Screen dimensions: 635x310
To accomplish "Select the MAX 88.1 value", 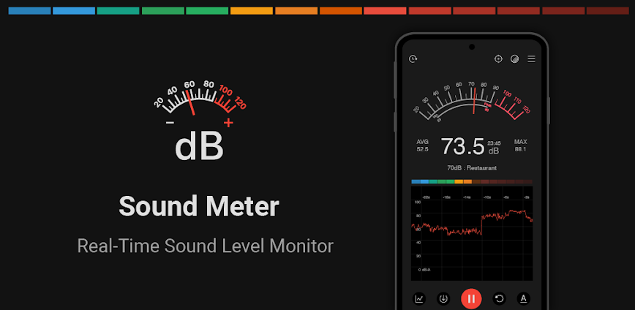I will pyautogui.click(x=520, y=145).
